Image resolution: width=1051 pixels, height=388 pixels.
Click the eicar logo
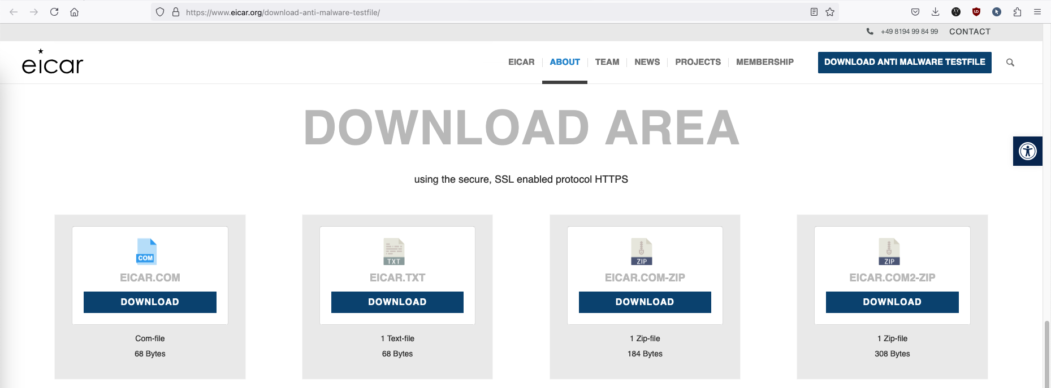(52, 63)
